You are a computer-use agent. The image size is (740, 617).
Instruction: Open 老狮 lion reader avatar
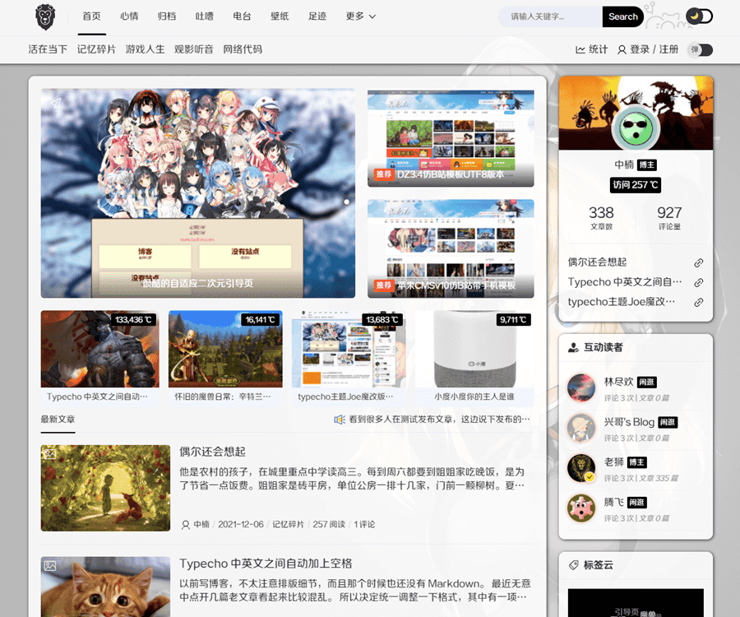[x=581, y=468]
